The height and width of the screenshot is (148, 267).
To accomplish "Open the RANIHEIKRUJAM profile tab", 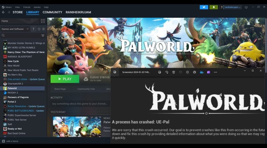I will [x=78, y=12].
